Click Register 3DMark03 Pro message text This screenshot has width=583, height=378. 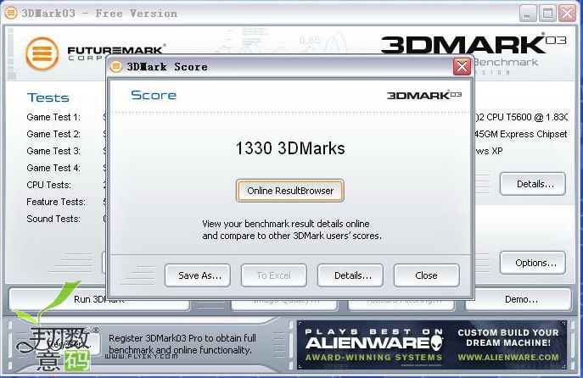[182, 344]
